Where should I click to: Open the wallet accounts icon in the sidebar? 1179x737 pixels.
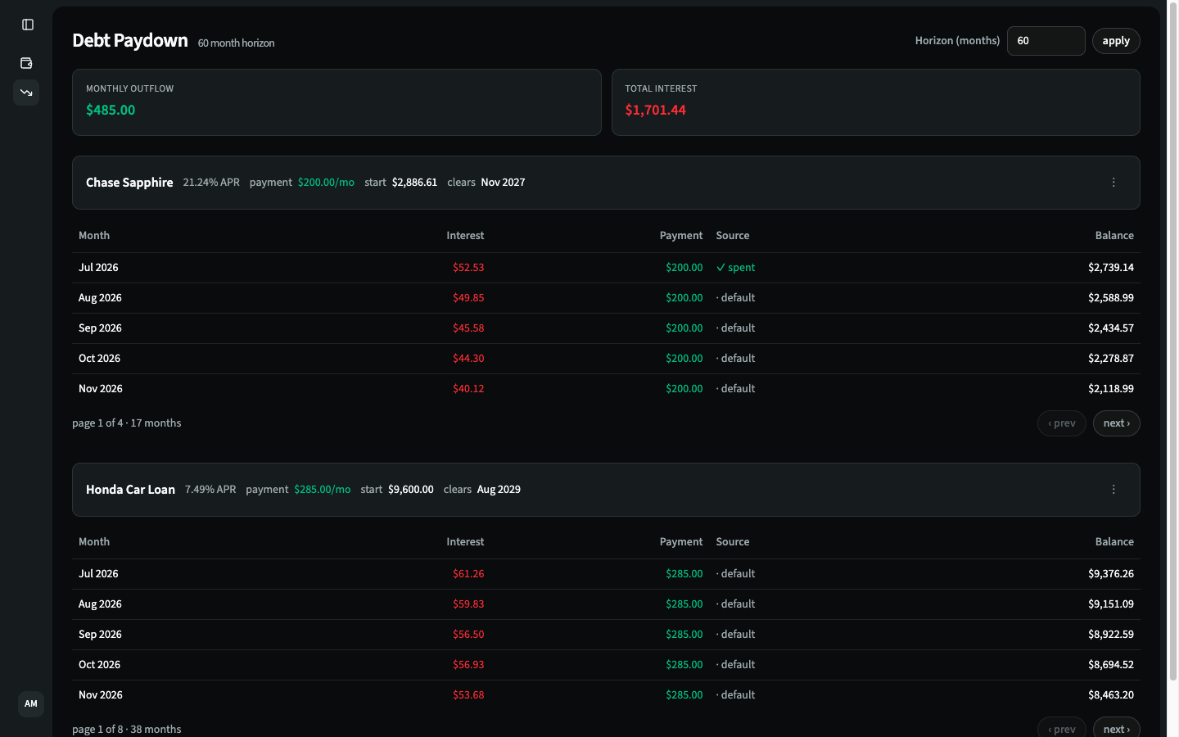(26, 63)
